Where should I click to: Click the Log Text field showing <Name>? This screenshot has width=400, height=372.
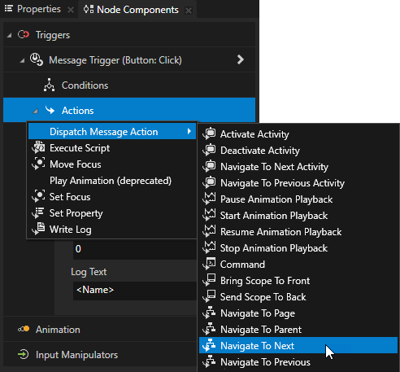135,291
